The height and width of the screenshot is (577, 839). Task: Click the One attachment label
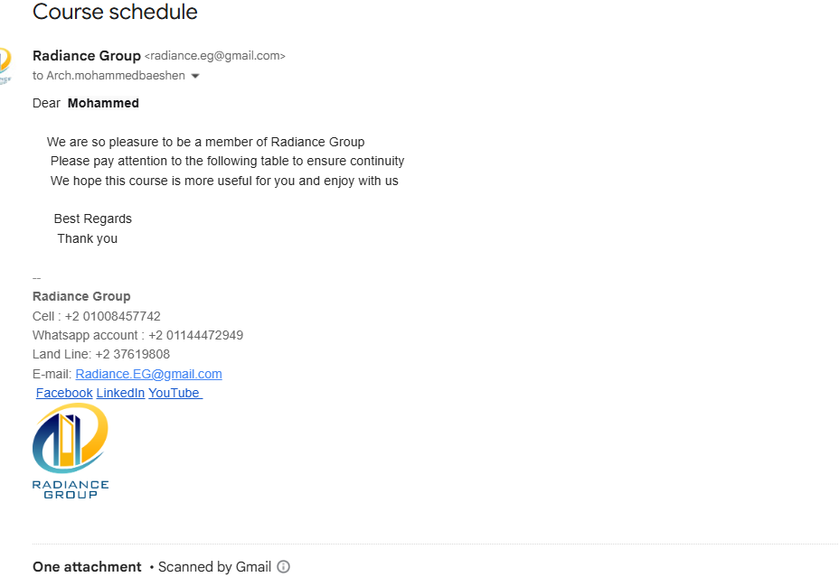[87, 567]
